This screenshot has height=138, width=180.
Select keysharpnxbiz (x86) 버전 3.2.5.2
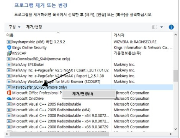(x=39, y=42)
